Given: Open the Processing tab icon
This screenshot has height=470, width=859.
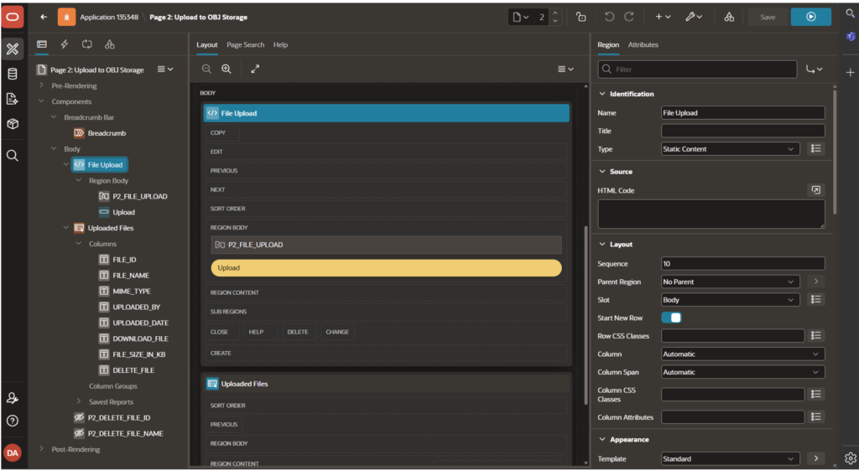Looking at the screenshot, I should pos(87,44).
